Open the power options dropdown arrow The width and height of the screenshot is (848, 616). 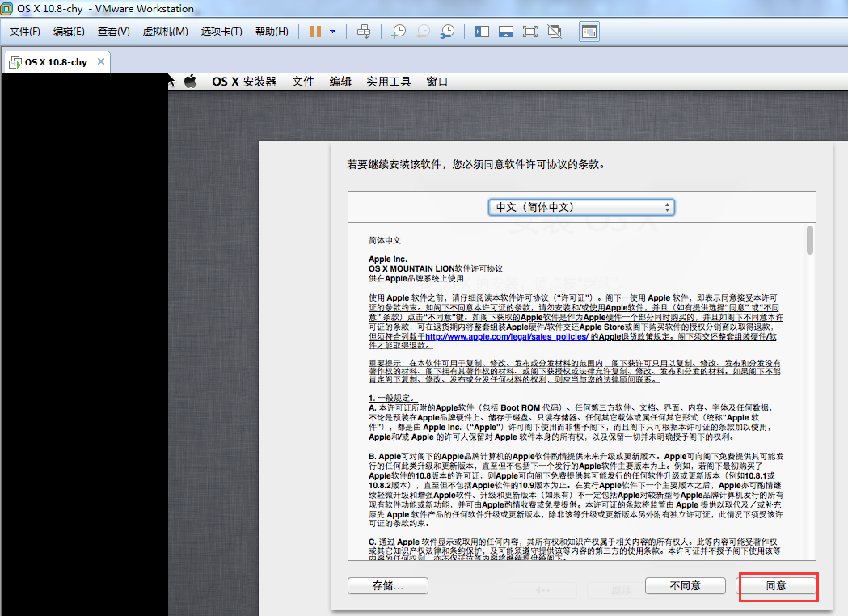coord(333,32)
